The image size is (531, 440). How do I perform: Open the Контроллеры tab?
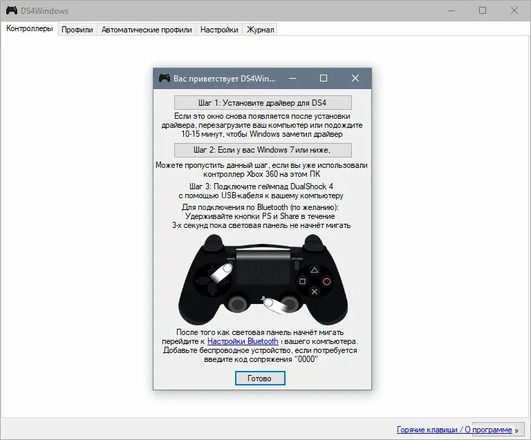click(x=30, y=29)
